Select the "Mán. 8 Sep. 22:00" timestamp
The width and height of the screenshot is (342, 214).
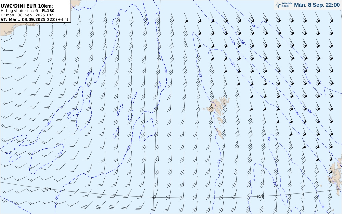(317, 5)
